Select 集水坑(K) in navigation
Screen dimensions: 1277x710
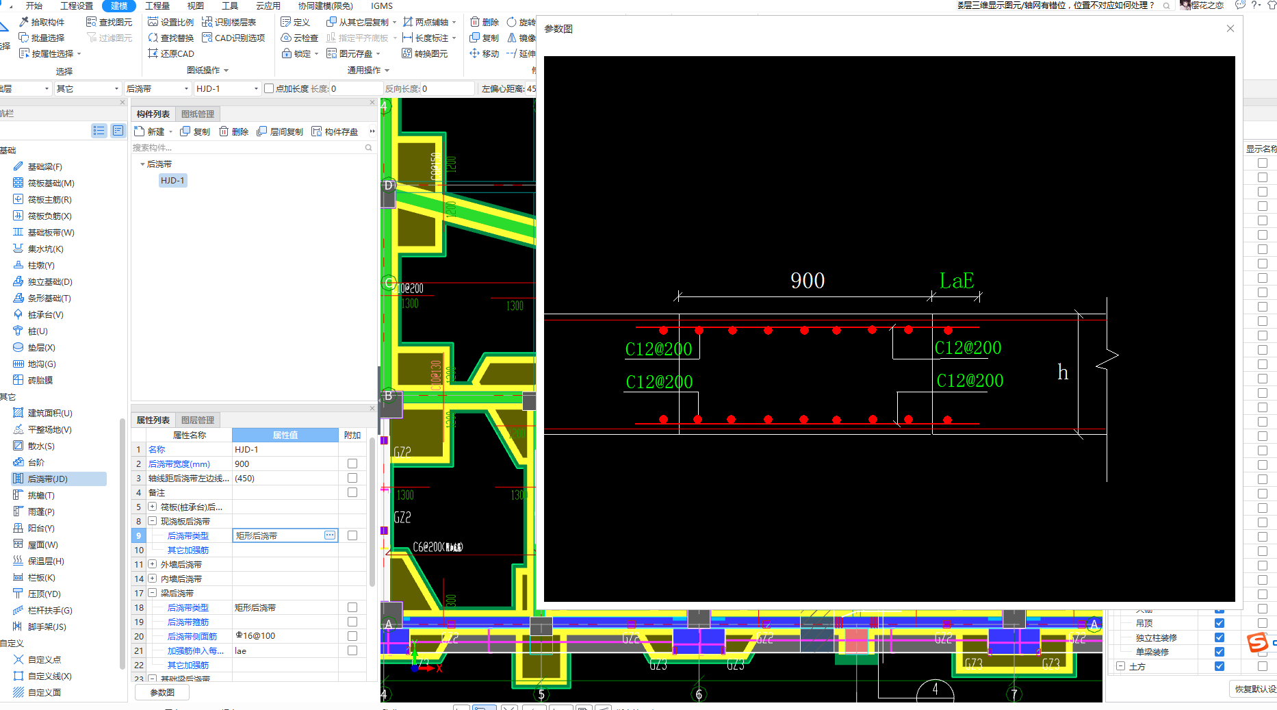point(39,249)
